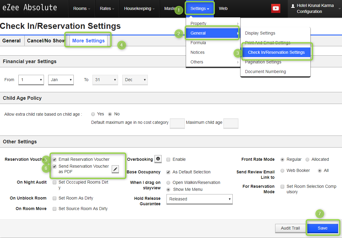Open the Housekeeping menu
The width and height of the screenshot is (342, 238).
coord(139,8)
